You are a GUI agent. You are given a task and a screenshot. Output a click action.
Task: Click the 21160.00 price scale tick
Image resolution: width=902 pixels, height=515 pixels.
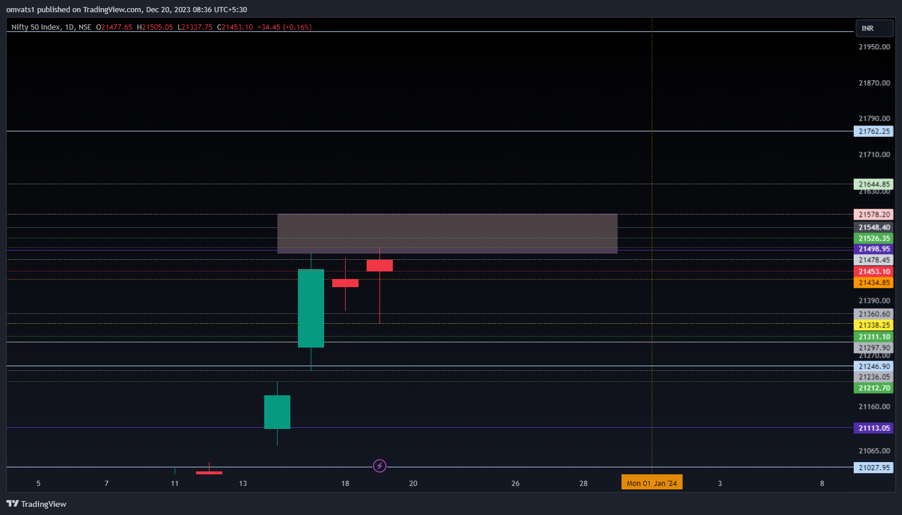coord(874,406)
